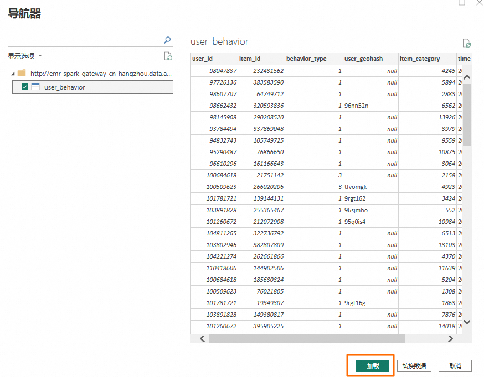
Task: Click the folder icon of the emr-spark-gateway source
Action: pos(22,74)
